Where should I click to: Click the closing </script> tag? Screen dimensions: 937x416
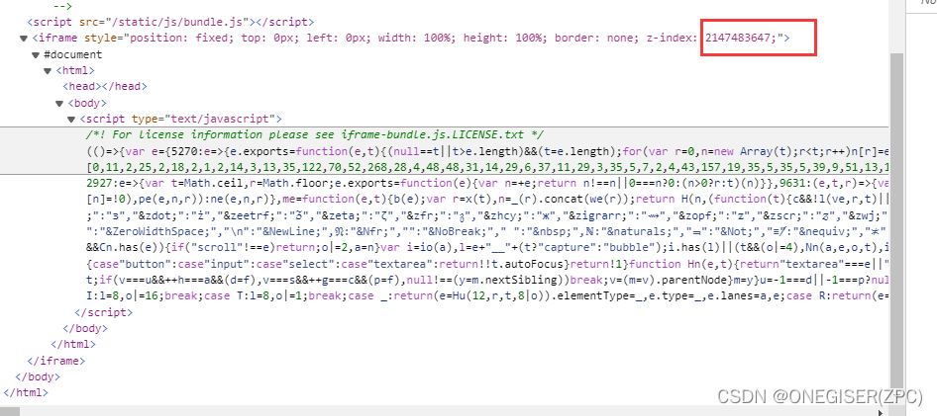point(103,312)
